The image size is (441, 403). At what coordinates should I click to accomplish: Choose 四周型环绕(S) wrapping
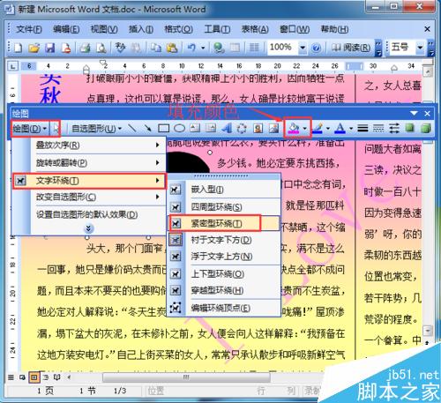[x=224, y=206]
